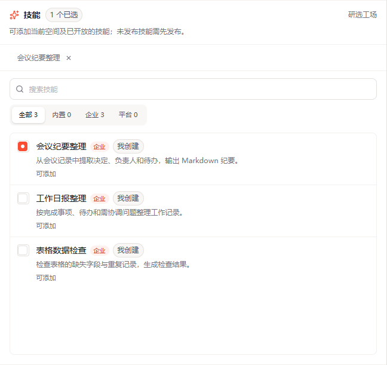
Task: Check the 工作日报整理 skill checkbox
Action: [x=23, y=198]
